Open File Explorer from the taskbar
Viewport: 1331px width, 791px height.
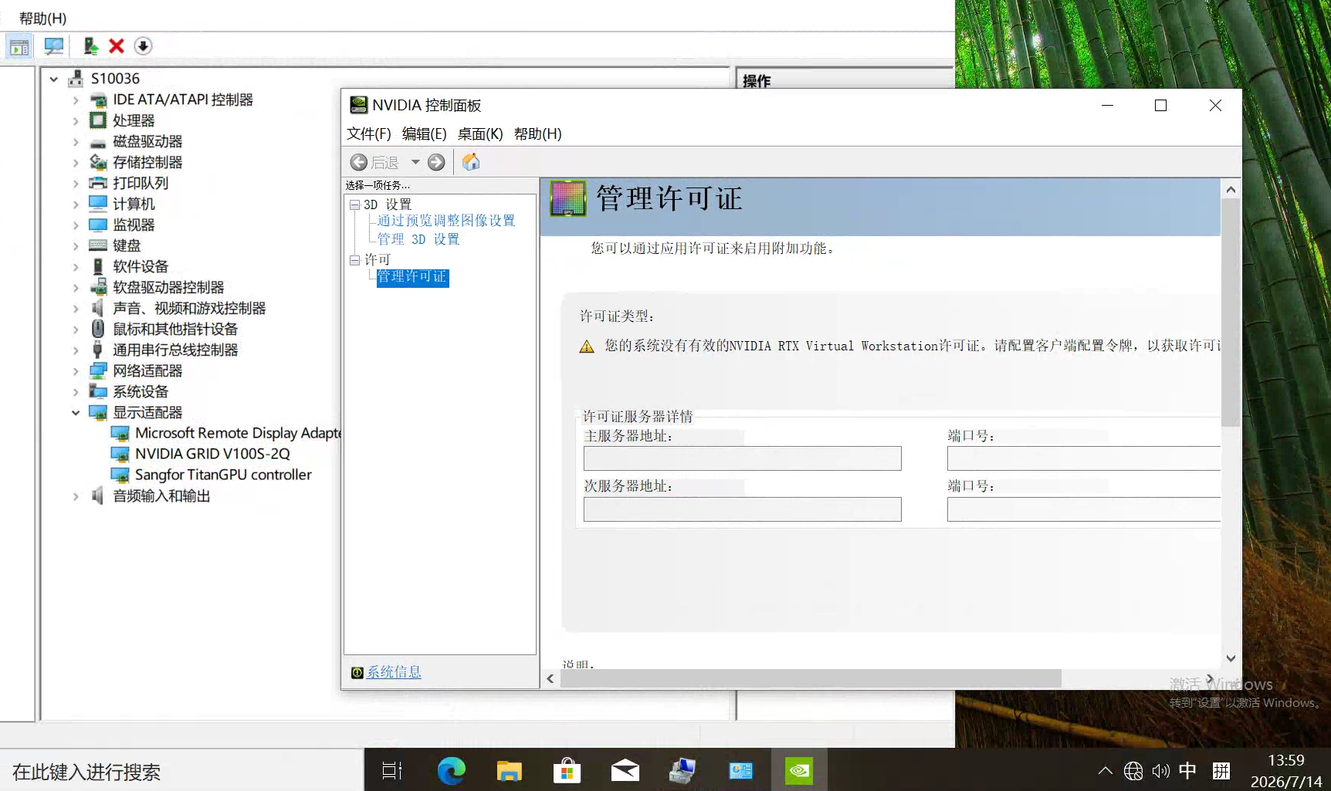point(509,770)
